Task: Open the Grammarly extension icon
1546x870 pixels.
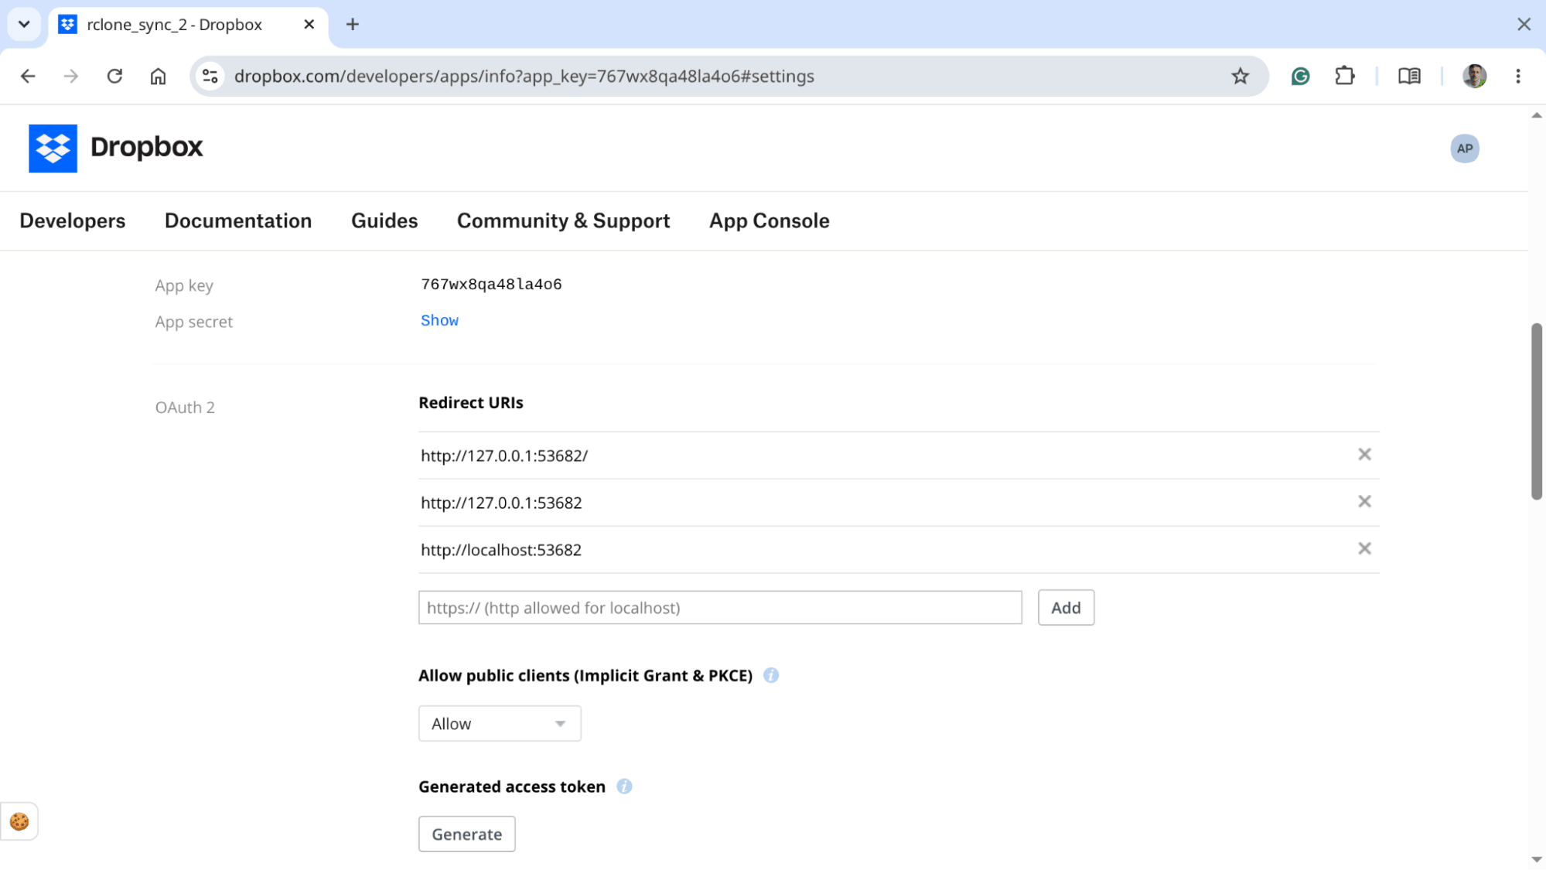Action: (x=1300, y=76)
